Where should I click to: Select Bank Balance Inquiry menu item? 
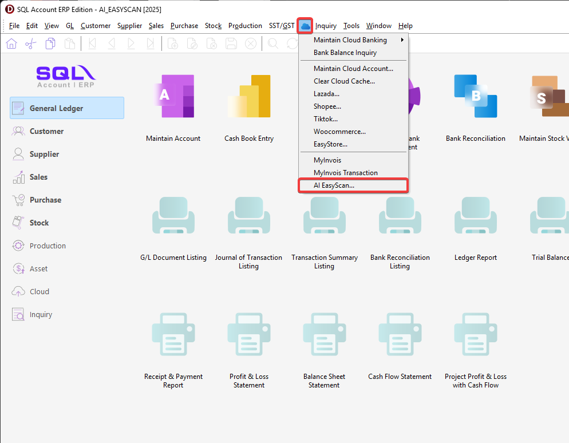(345, 53)
